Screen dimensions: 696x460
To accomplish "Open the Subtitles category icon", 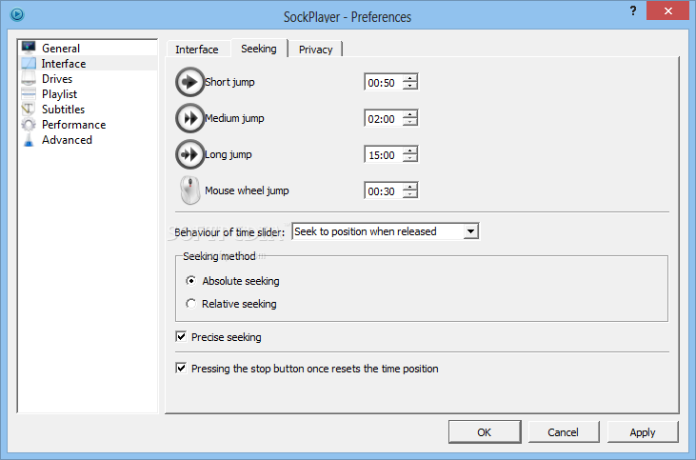I will click(x=29, y=110).
